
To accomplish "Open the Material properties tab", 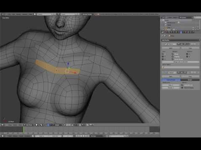I will click(x=186, y=32).
